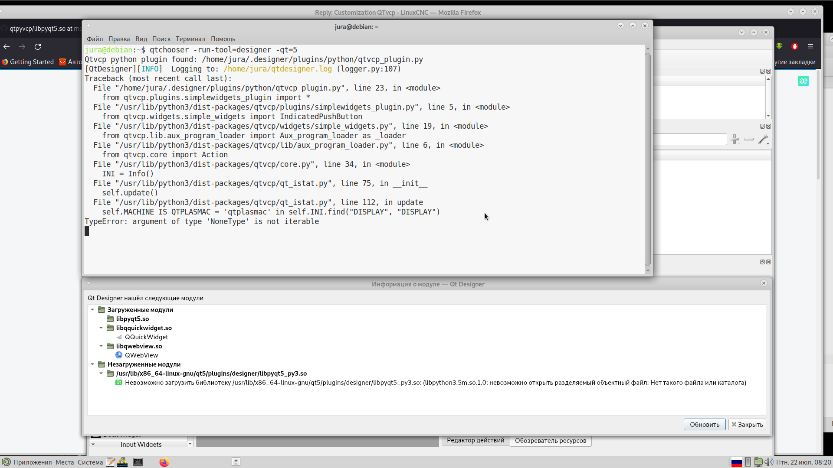Select the library load error message row

tap(436, 383)
